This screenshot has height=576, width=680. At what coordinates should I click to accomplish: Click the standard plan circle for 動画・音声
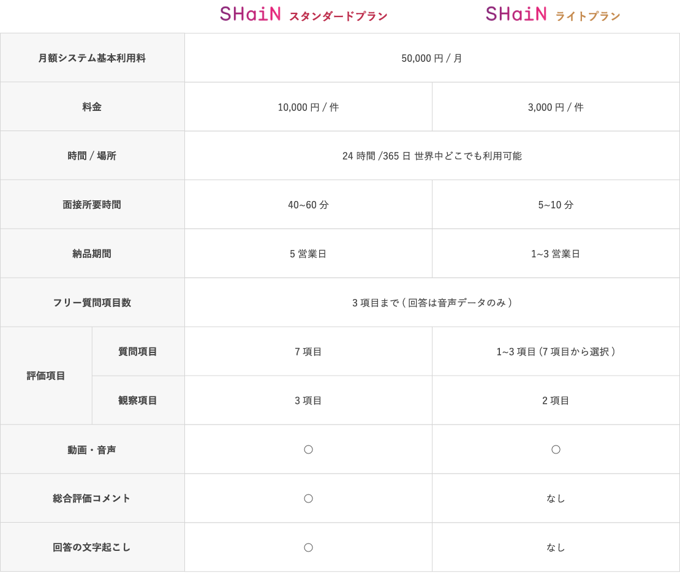pos(308,450)
